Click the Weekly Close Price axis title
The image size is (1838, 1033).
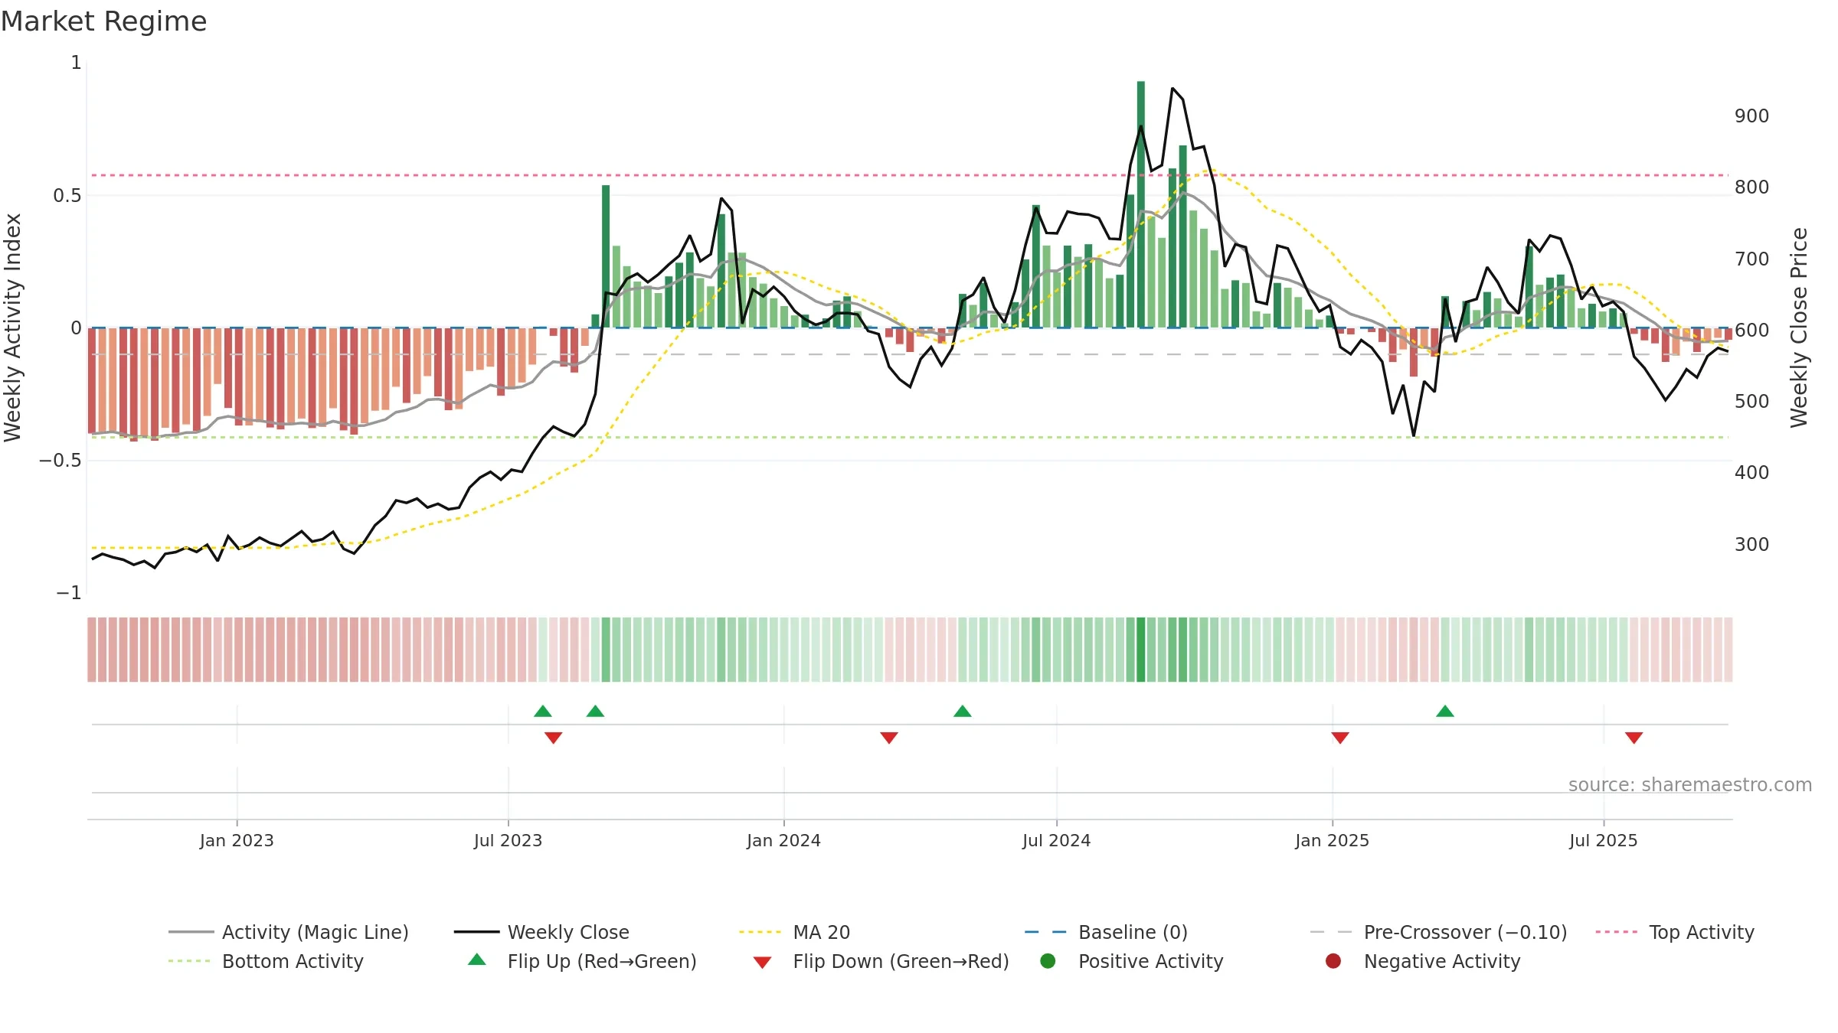(1798, 327)
